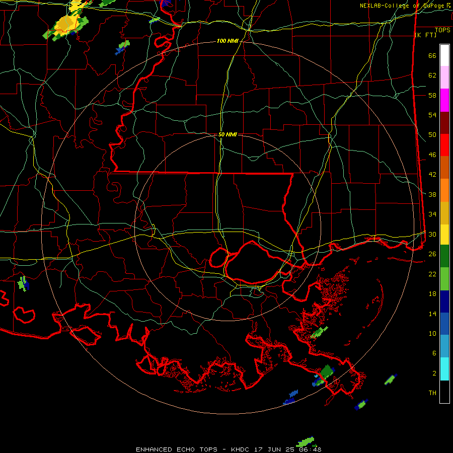The image size is (453, 453).
Task: Click the white swatch in the tops scale
Action: 444,55
